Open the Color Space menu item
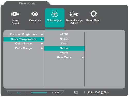 (23, 44)
